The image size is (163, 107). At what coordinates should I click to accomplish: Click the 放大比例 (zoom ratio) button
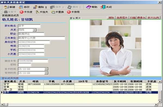[153, 18]
